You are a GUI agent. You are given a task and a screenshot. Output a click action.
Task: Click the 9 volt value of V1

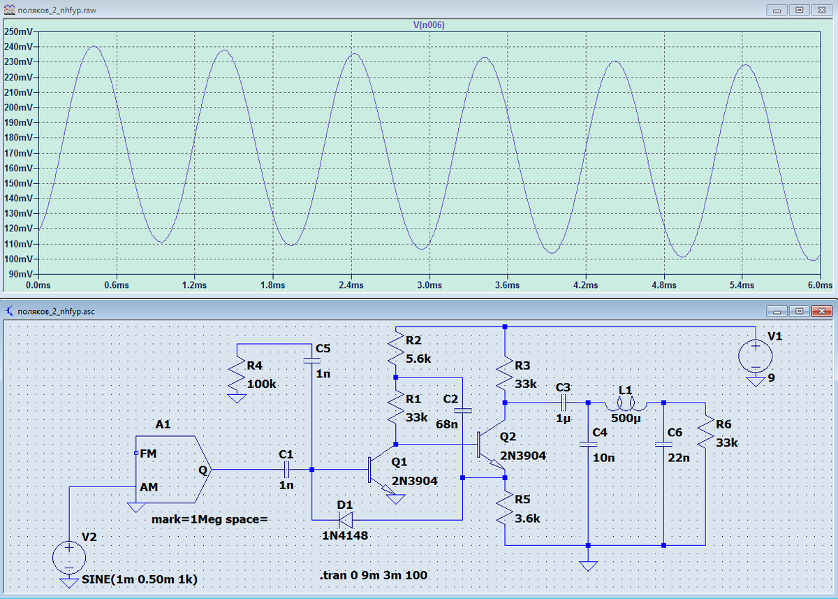(771, 377)
